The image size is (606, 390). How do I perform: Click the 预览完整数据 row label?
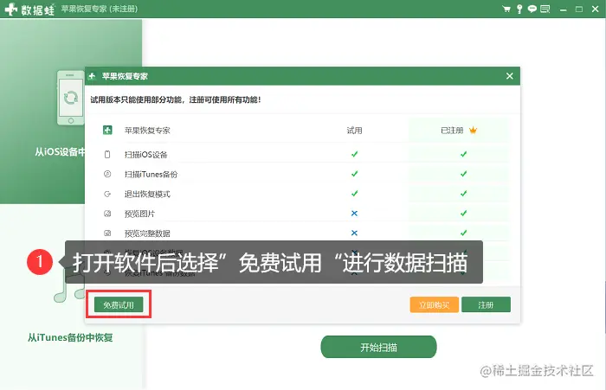(x=147, y=233)
